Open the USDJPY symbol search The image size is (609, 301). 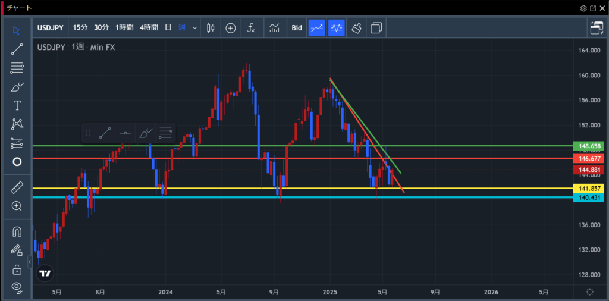51,27
